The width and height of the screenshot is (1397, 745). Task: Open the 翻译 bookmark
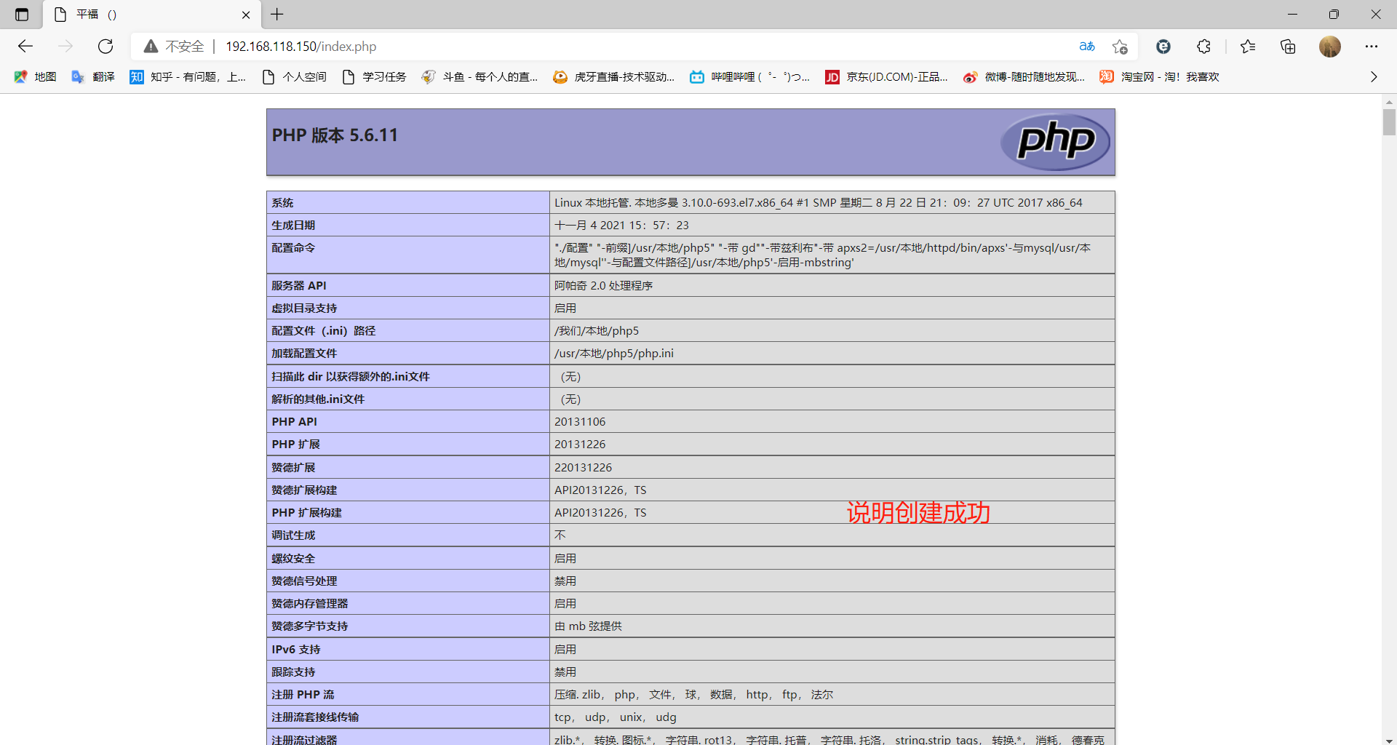coord(93,77)
